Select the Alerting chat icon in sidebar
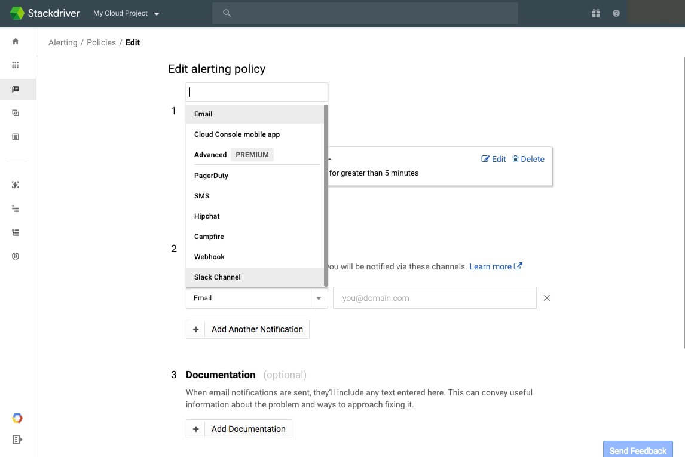 click(16, 89)
